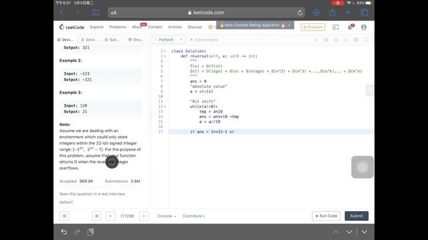Collapse the def reverse fold arrow
This screenshot has height=240, width=428.
(x=165, y=56)
